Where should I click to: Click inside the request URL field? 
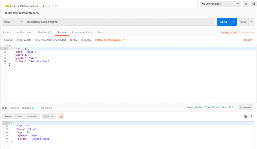pyautogui.click(x=103, y=22)
